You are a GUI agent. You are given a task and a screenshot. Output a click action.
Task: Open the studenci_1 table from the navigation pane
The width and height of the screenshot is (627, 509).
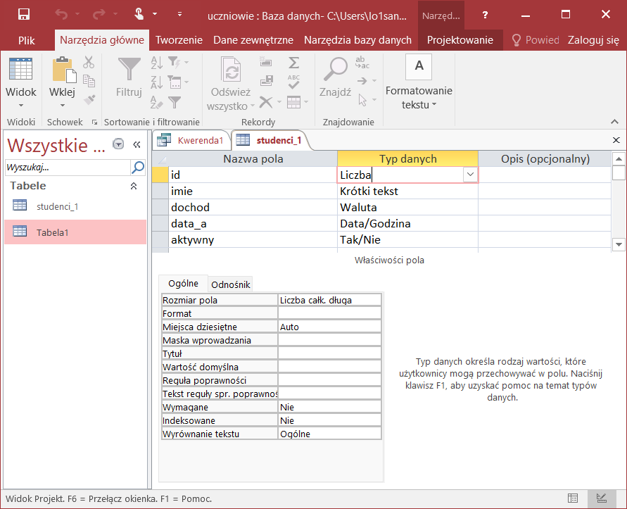click(x=56, y=206)
